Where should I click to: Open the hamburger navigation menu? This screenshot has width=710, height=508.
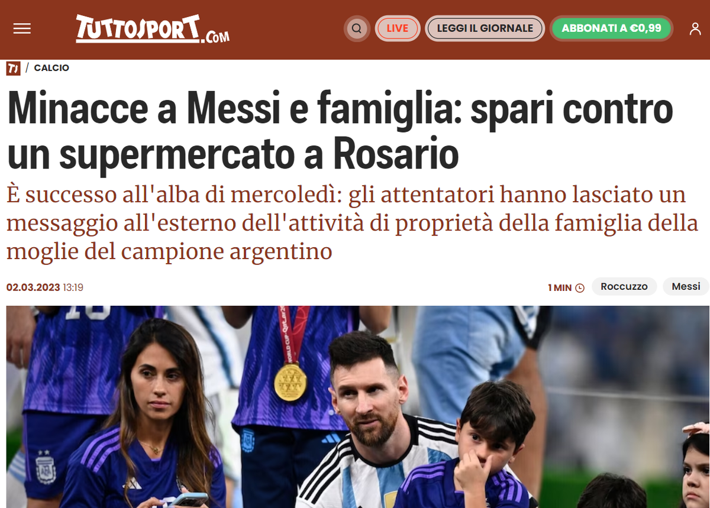tap(22, 28)
